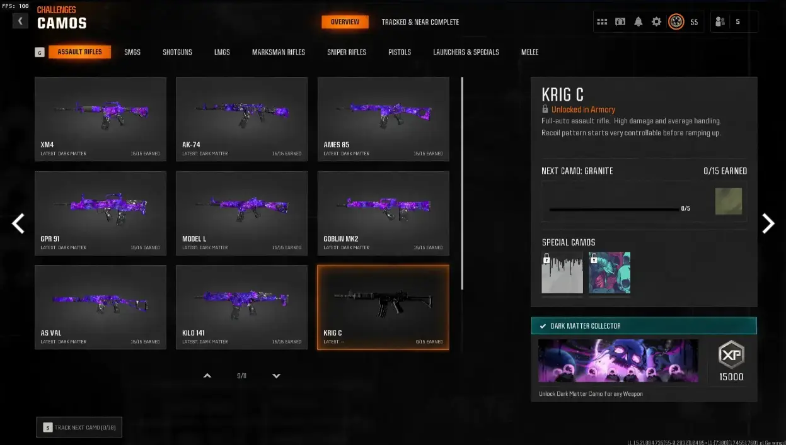This screenshot has height=445, width=786.
Task: Open the party members icon
Action: [x=720, y=22]
